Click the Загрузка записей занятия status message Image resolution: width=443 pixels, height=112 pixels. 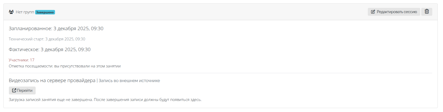tap(105, 100)
